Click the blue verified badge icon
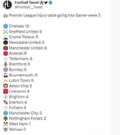 50,3
